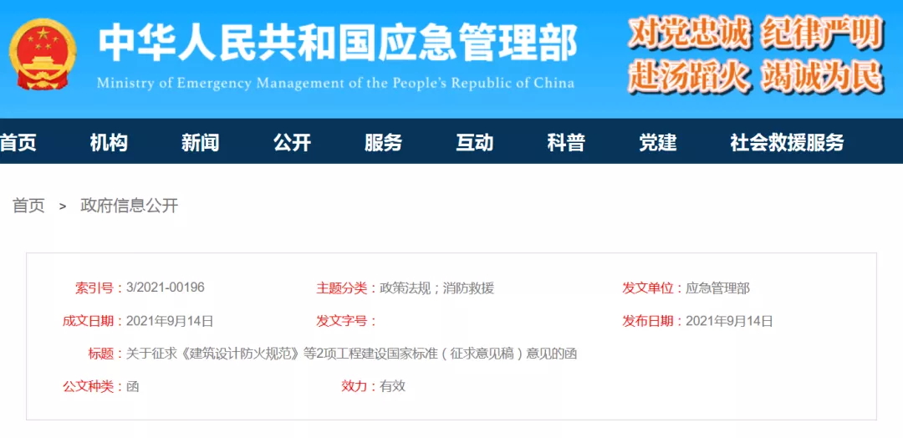Go to the 党建 section

tap(658, 142)
